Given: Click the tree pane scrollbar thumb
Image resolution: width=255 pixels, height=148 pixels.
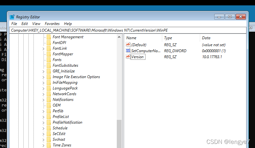Looking at the screenshot, I should tap(119, 134).
